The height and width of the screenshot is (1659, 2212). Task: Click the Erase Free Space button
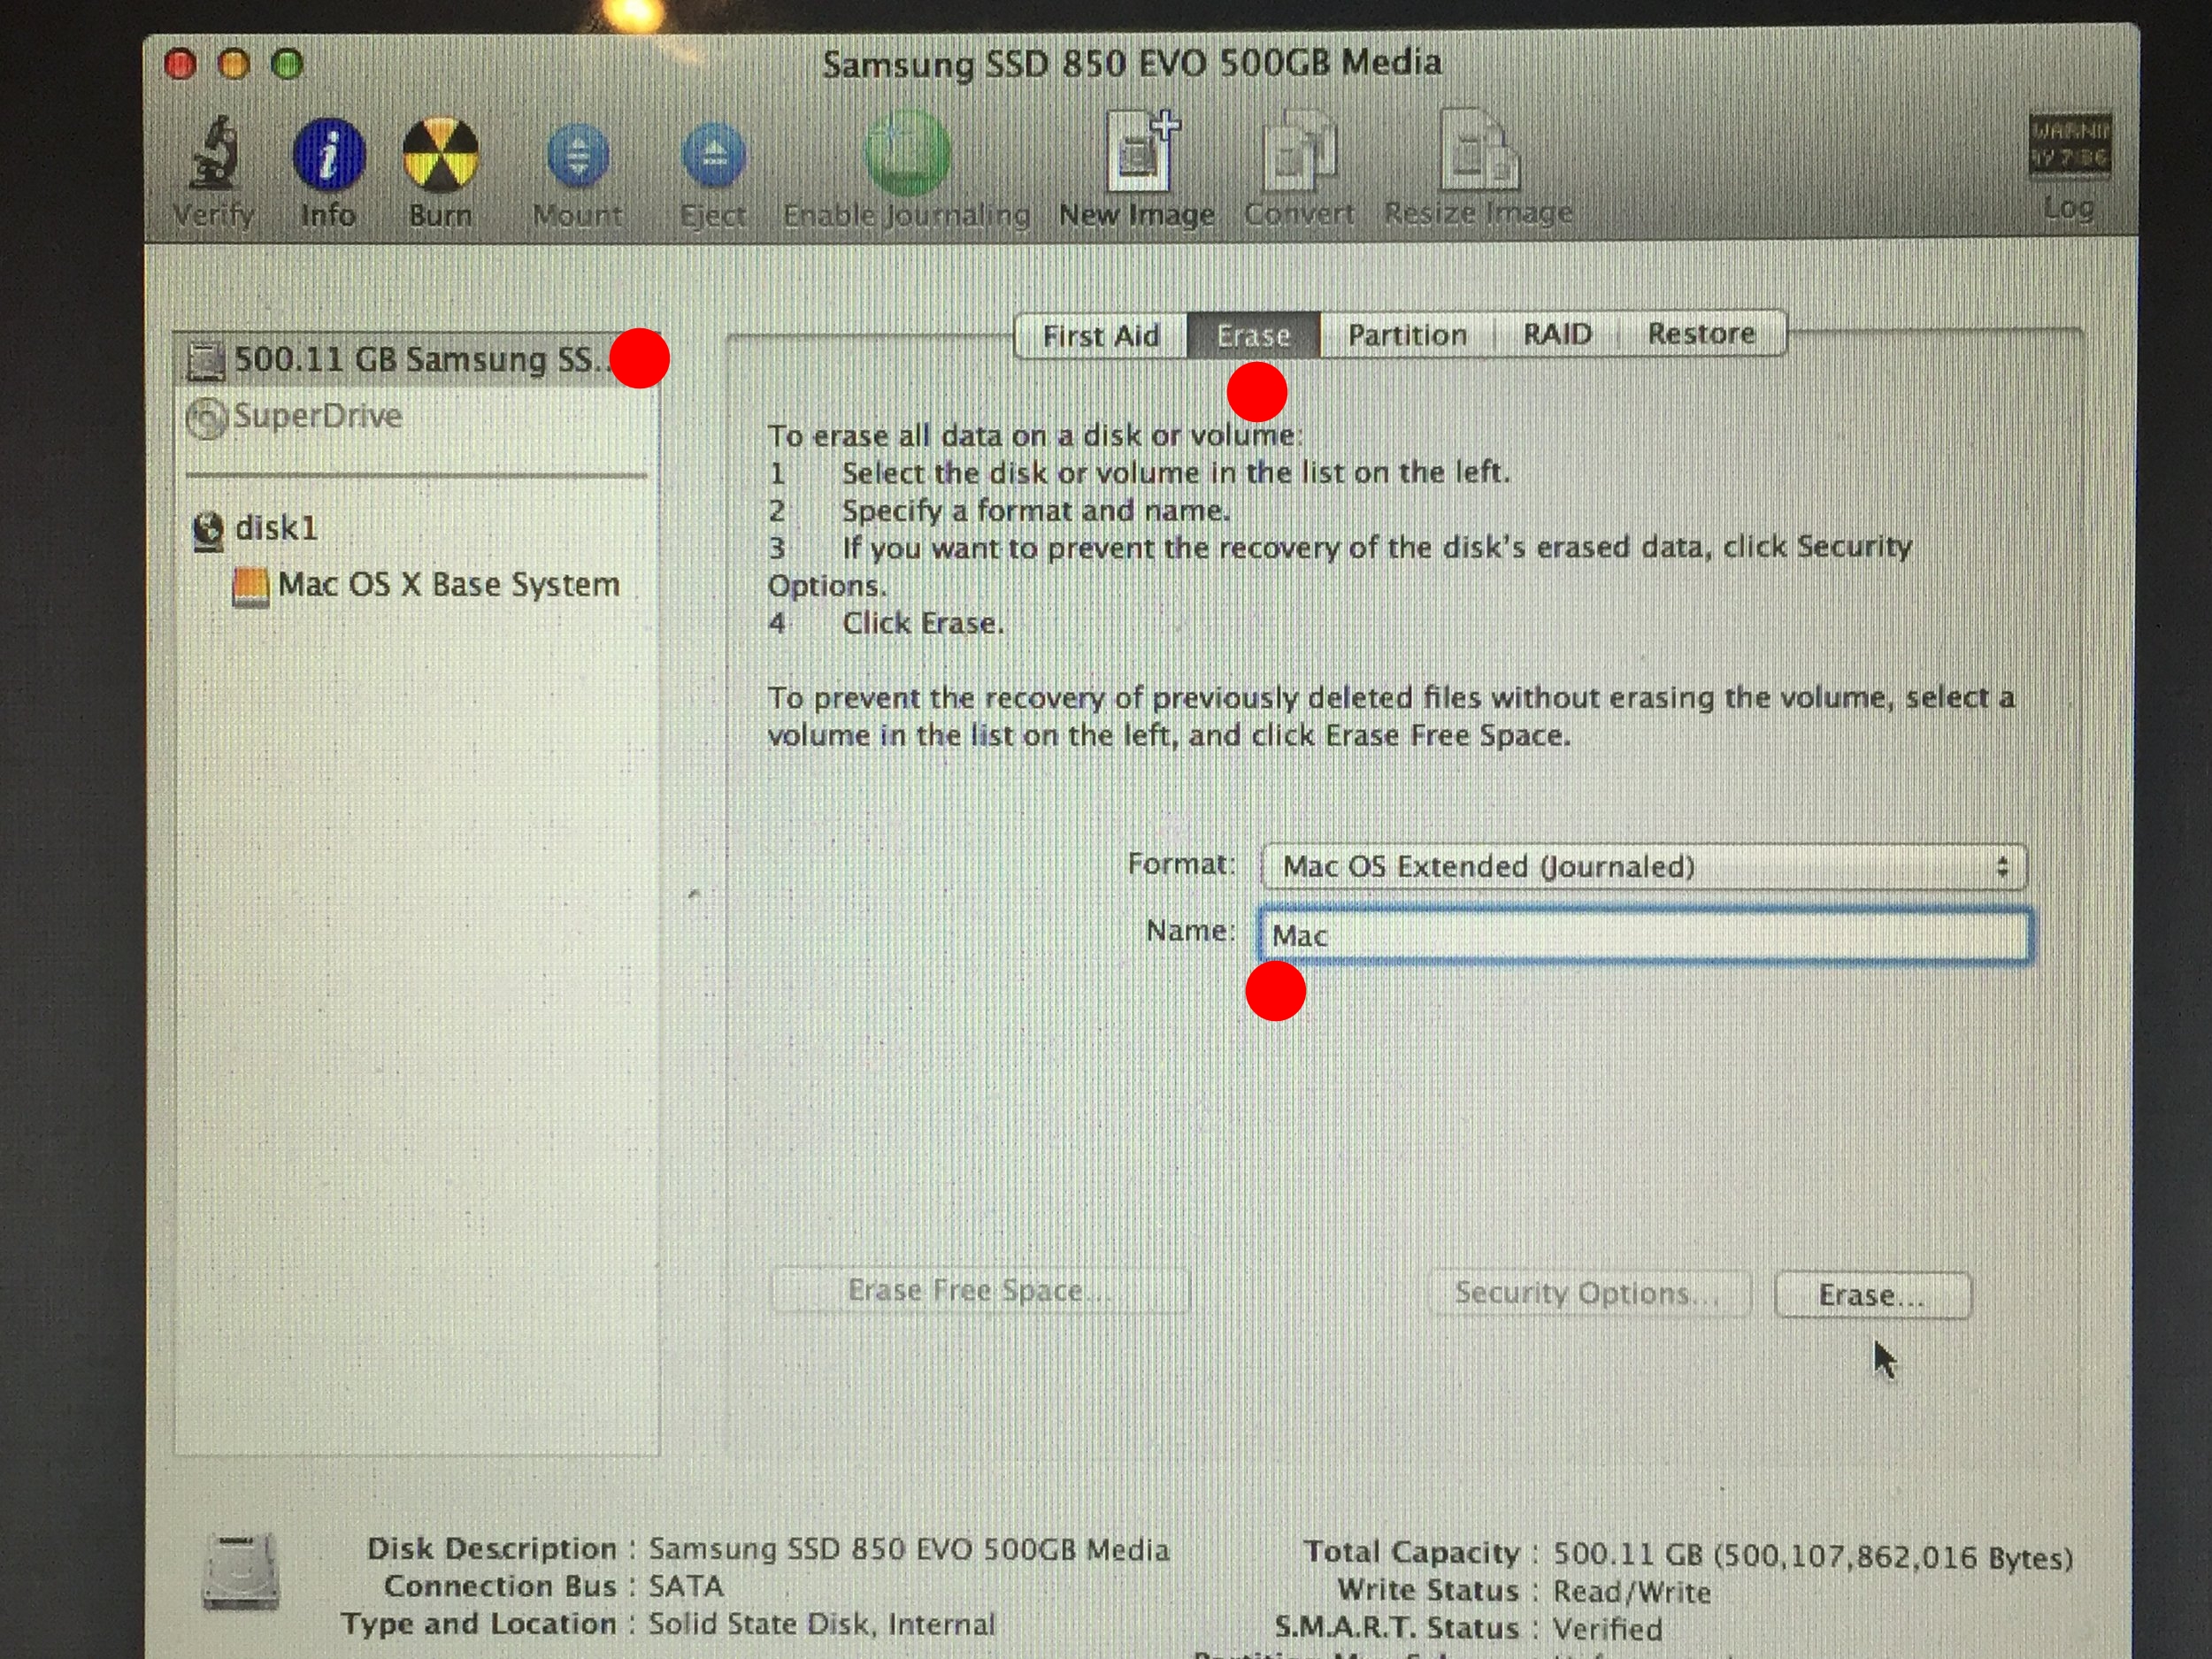(980, 1291)
